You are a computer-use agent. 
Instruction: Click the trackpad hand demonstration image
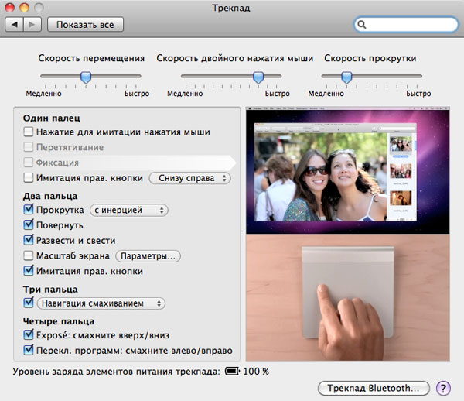[x=348, y=297]
